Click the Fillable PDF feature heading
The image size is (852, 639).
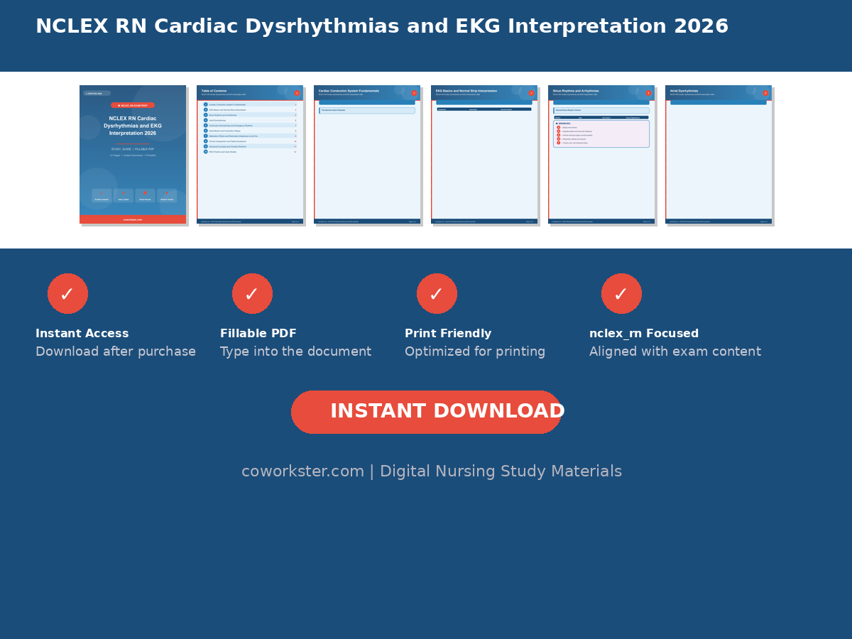[x=258, y=334]
